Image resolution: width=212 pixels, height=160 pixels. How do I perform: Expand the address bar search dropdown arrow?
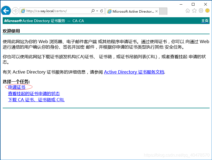click(97, 11)
